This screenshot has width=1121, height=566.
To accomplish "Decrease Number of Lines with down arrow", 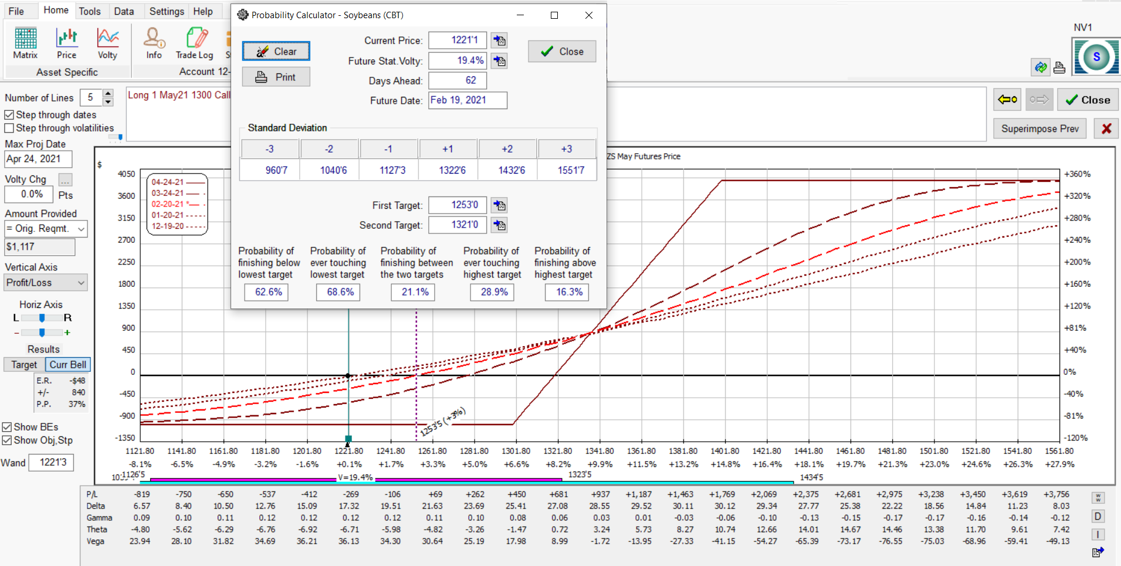I will (108, 101).
